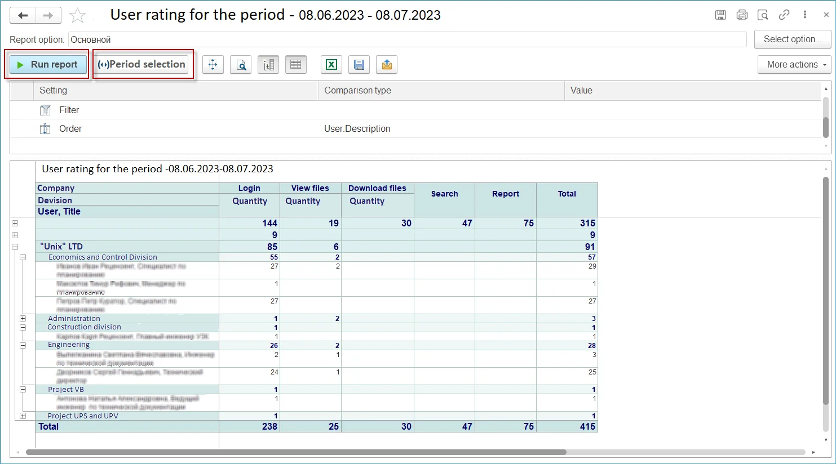Send the report by email icon
This screenshot has width=836, height=464.
click(387, 65)
